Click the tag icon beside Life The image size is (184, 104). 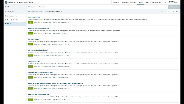pyautogui.click(x=6, y=24)
